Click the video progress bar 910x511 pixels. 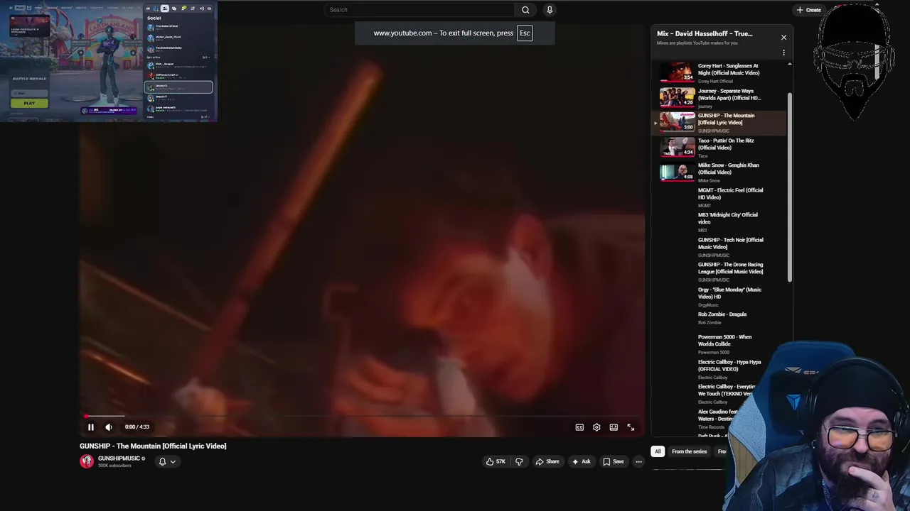(x=361, y=417)
